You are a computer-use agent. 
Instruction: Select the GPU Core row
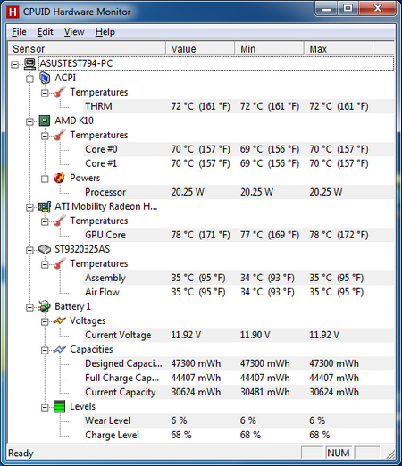(239, 235)
